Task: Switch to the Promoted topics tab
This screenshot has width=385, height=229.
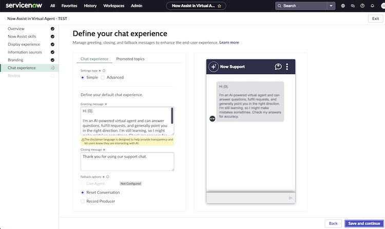Action: tap(130, 59)
